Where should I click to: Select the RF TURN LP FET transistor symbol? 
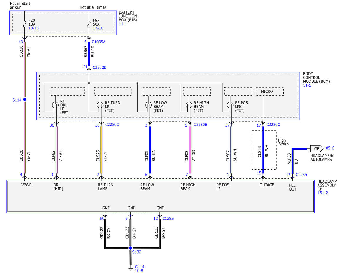click(x=100, y=105)
